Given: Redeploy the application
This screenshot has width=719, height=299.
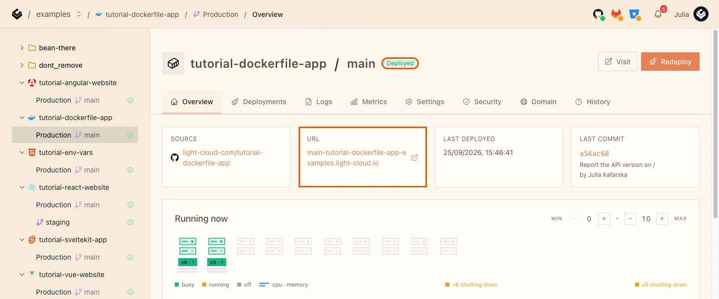Looking at the screenshot, I should (x=670, y=62).
